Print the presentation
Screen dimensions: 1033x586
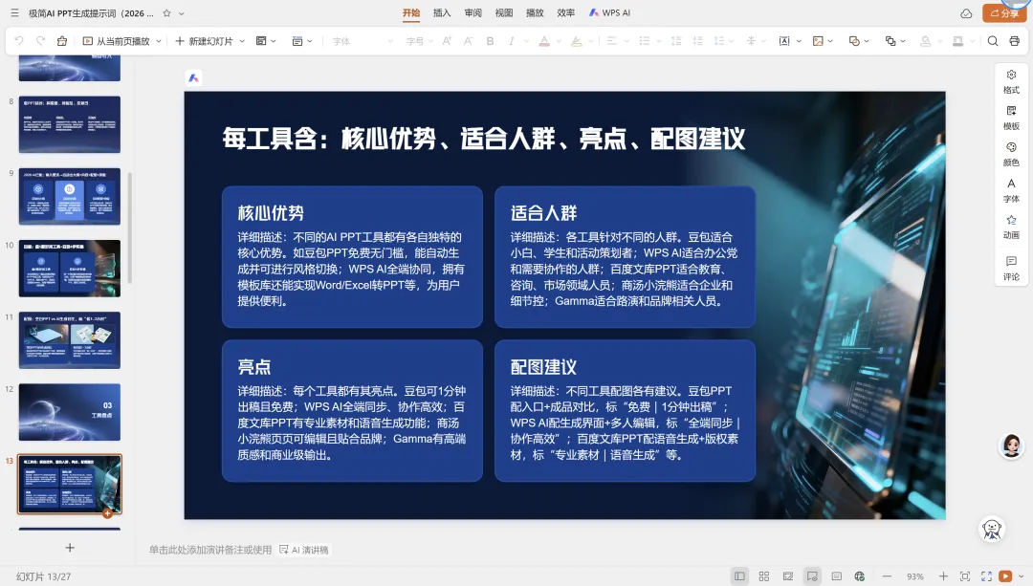click(x=1015, y=41)
